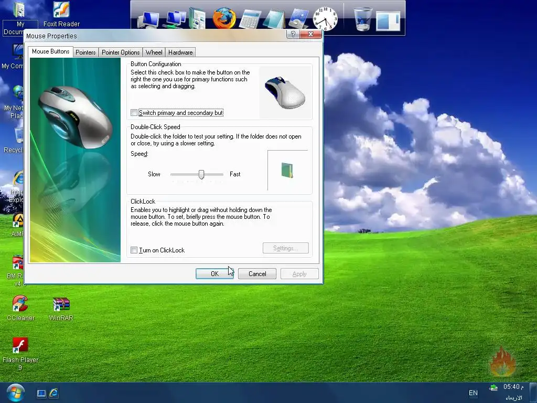Close the Mouse Properties dialog

click(x=310, y=34)
